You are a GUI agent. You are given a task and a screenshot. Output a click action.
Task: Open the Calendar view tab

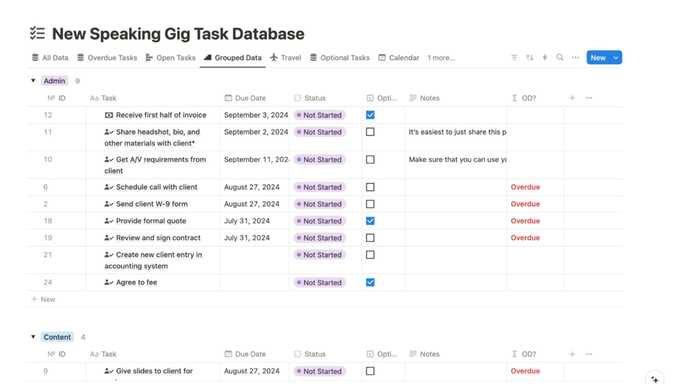pos(398,58)
